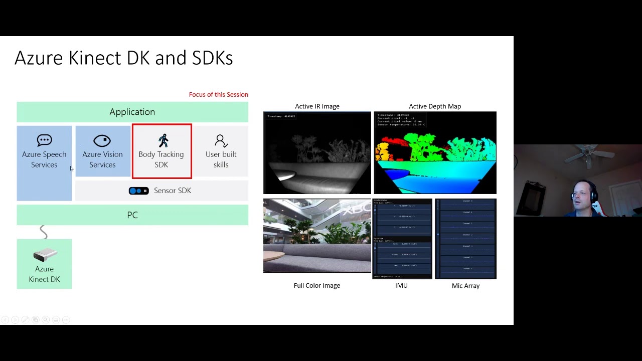The image size is (642, 361).
Task: Open the Active Depth Map thumbnail
Action: tap(435, 152)
